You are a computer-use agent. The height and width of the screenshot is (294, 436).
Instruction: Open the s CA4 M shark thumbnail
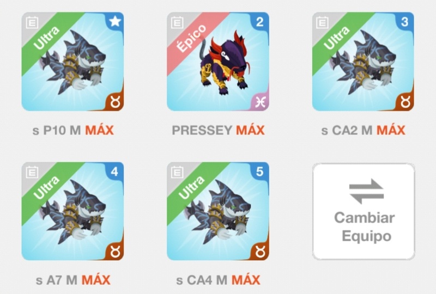218,211
